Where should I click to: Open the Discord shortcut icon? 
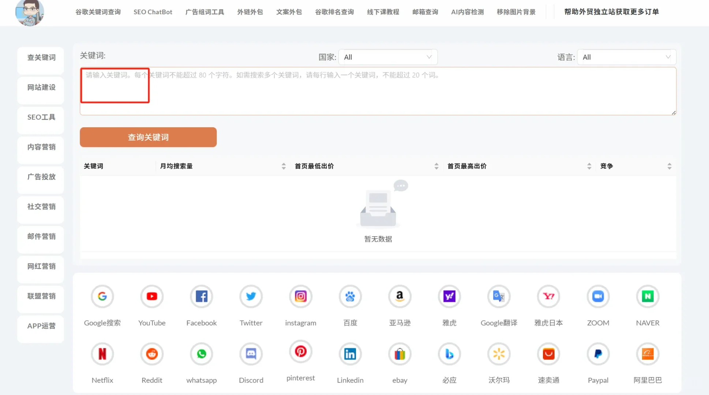(x=251, y=354)
